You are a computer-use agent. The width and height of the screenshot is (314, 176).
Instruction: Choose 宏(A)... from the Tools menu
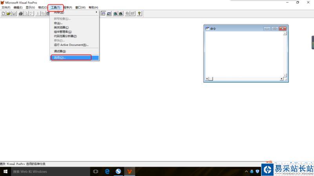[75, 23]
